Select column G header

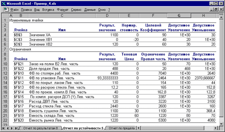pos(179,16)
